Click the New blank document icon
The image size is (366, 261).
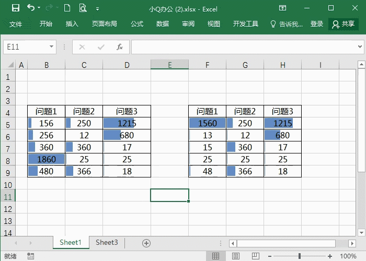point(67,8)
